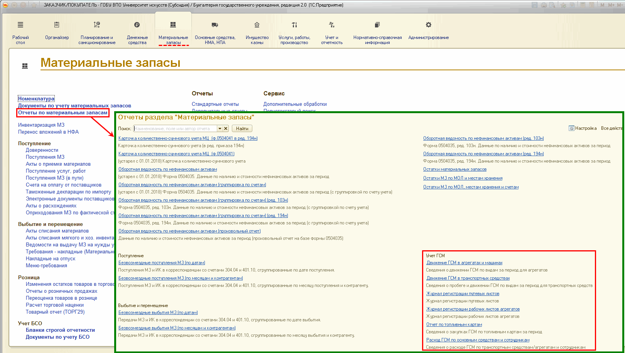Click the Найти search button
This screenshot has height=353, width=625.
[242, 129]
